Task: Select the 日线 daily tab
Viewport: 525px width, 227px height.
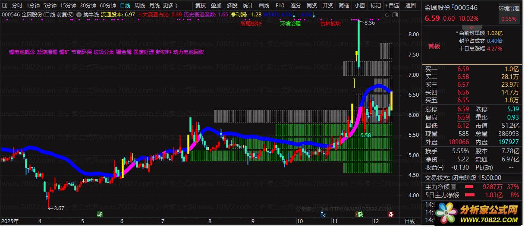Action: coord(125,6)
